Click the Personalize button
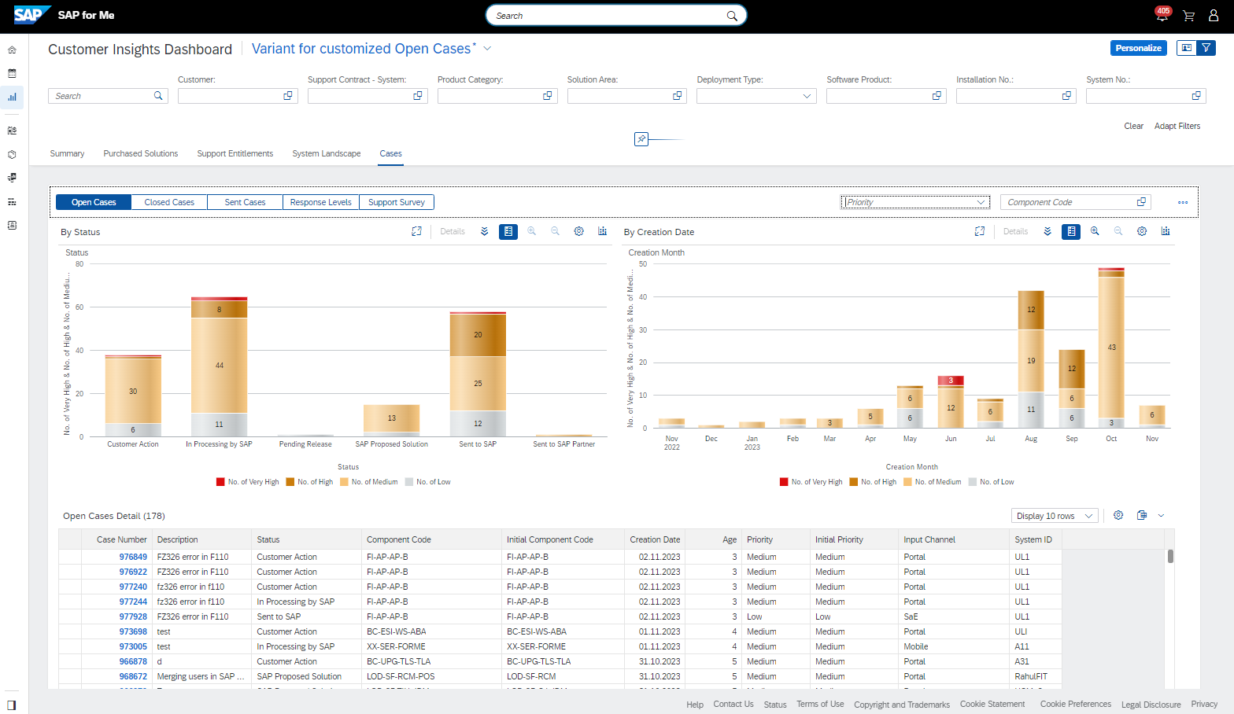 coord(1138,48)
